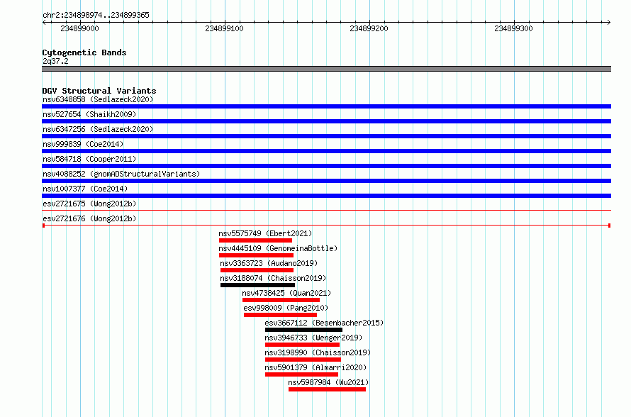
Task: Click ruler position label 234899200
Action: [369, 28]
